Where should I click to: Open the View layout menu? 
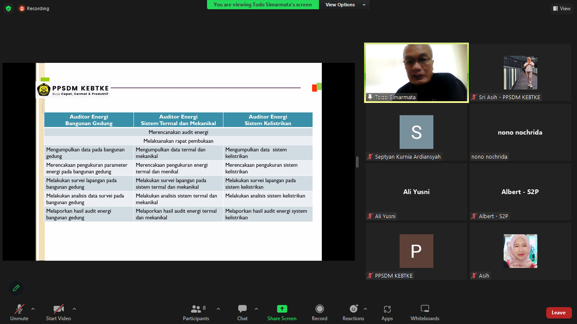click(x=561, y=8)
